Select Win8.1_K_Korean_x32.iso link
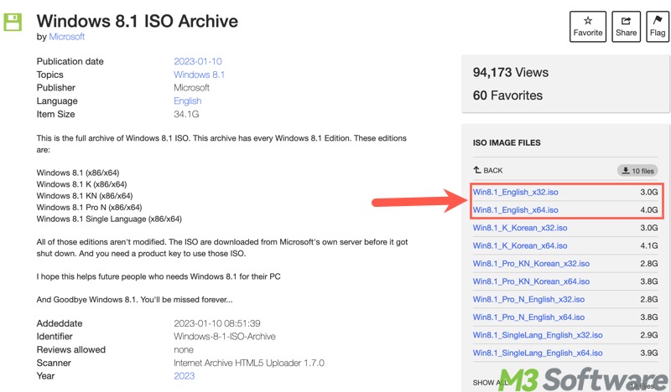Viewport: 671px width, 392px height. pyautogui.click(x=519, y=228)
